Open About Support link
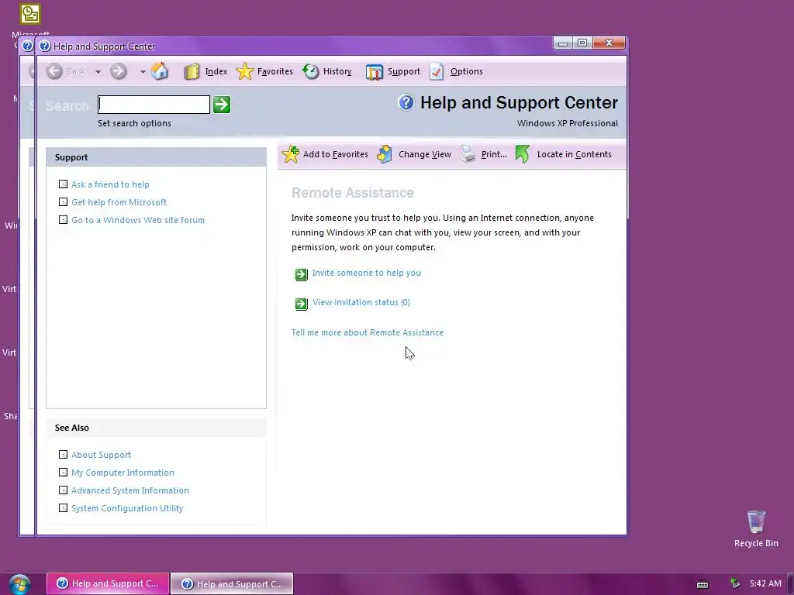 tap(101, 455)
